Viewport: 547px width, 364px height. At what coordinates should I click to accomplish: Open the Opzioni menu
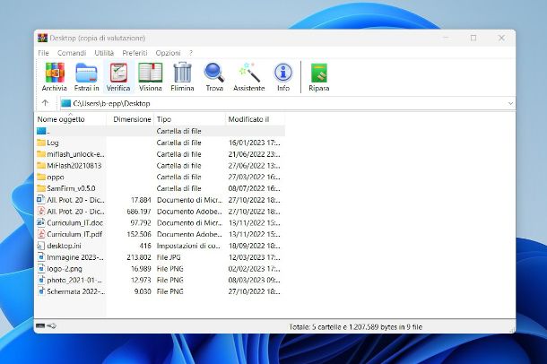click(x=168, y=53)
